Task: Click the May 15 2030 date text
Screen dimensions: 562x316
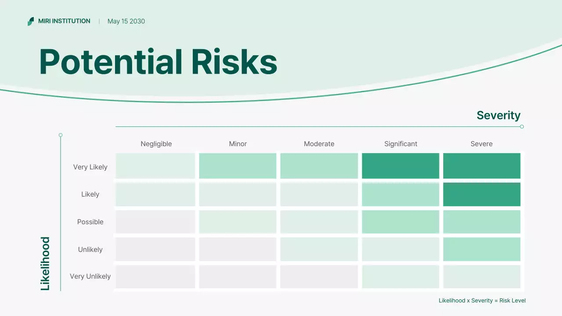Action: (x=126, y=21)
